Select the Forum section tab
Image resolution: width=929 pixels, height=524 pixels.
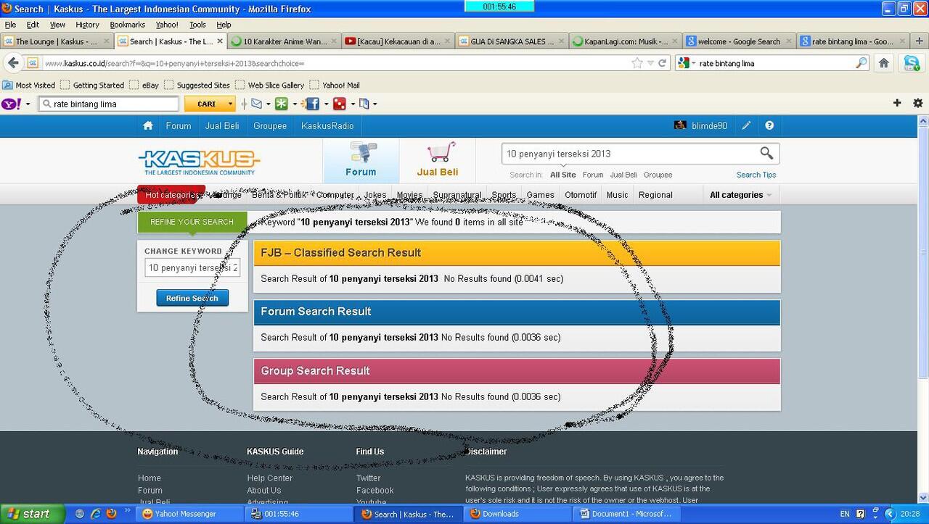[361, 161]
